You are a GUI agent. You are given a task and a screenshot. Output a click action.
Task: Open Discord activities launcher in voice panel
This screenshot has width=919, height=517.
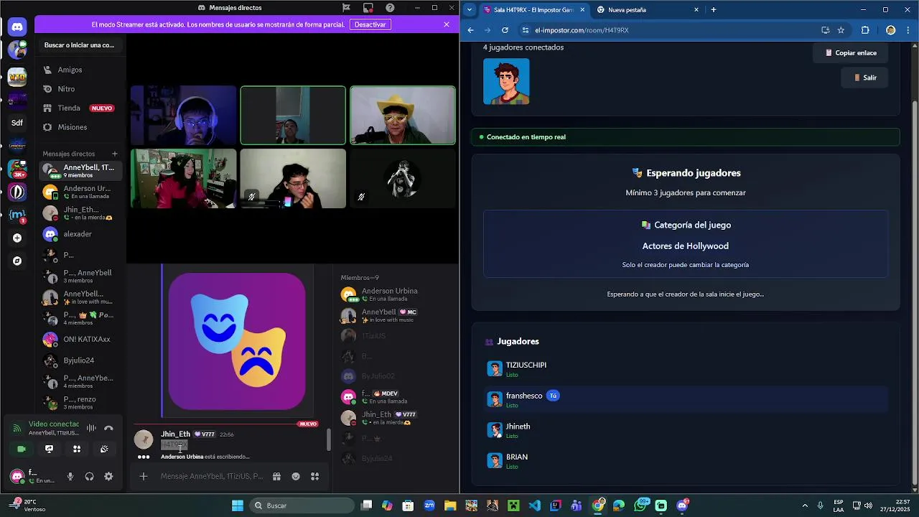tap(77, 449)
